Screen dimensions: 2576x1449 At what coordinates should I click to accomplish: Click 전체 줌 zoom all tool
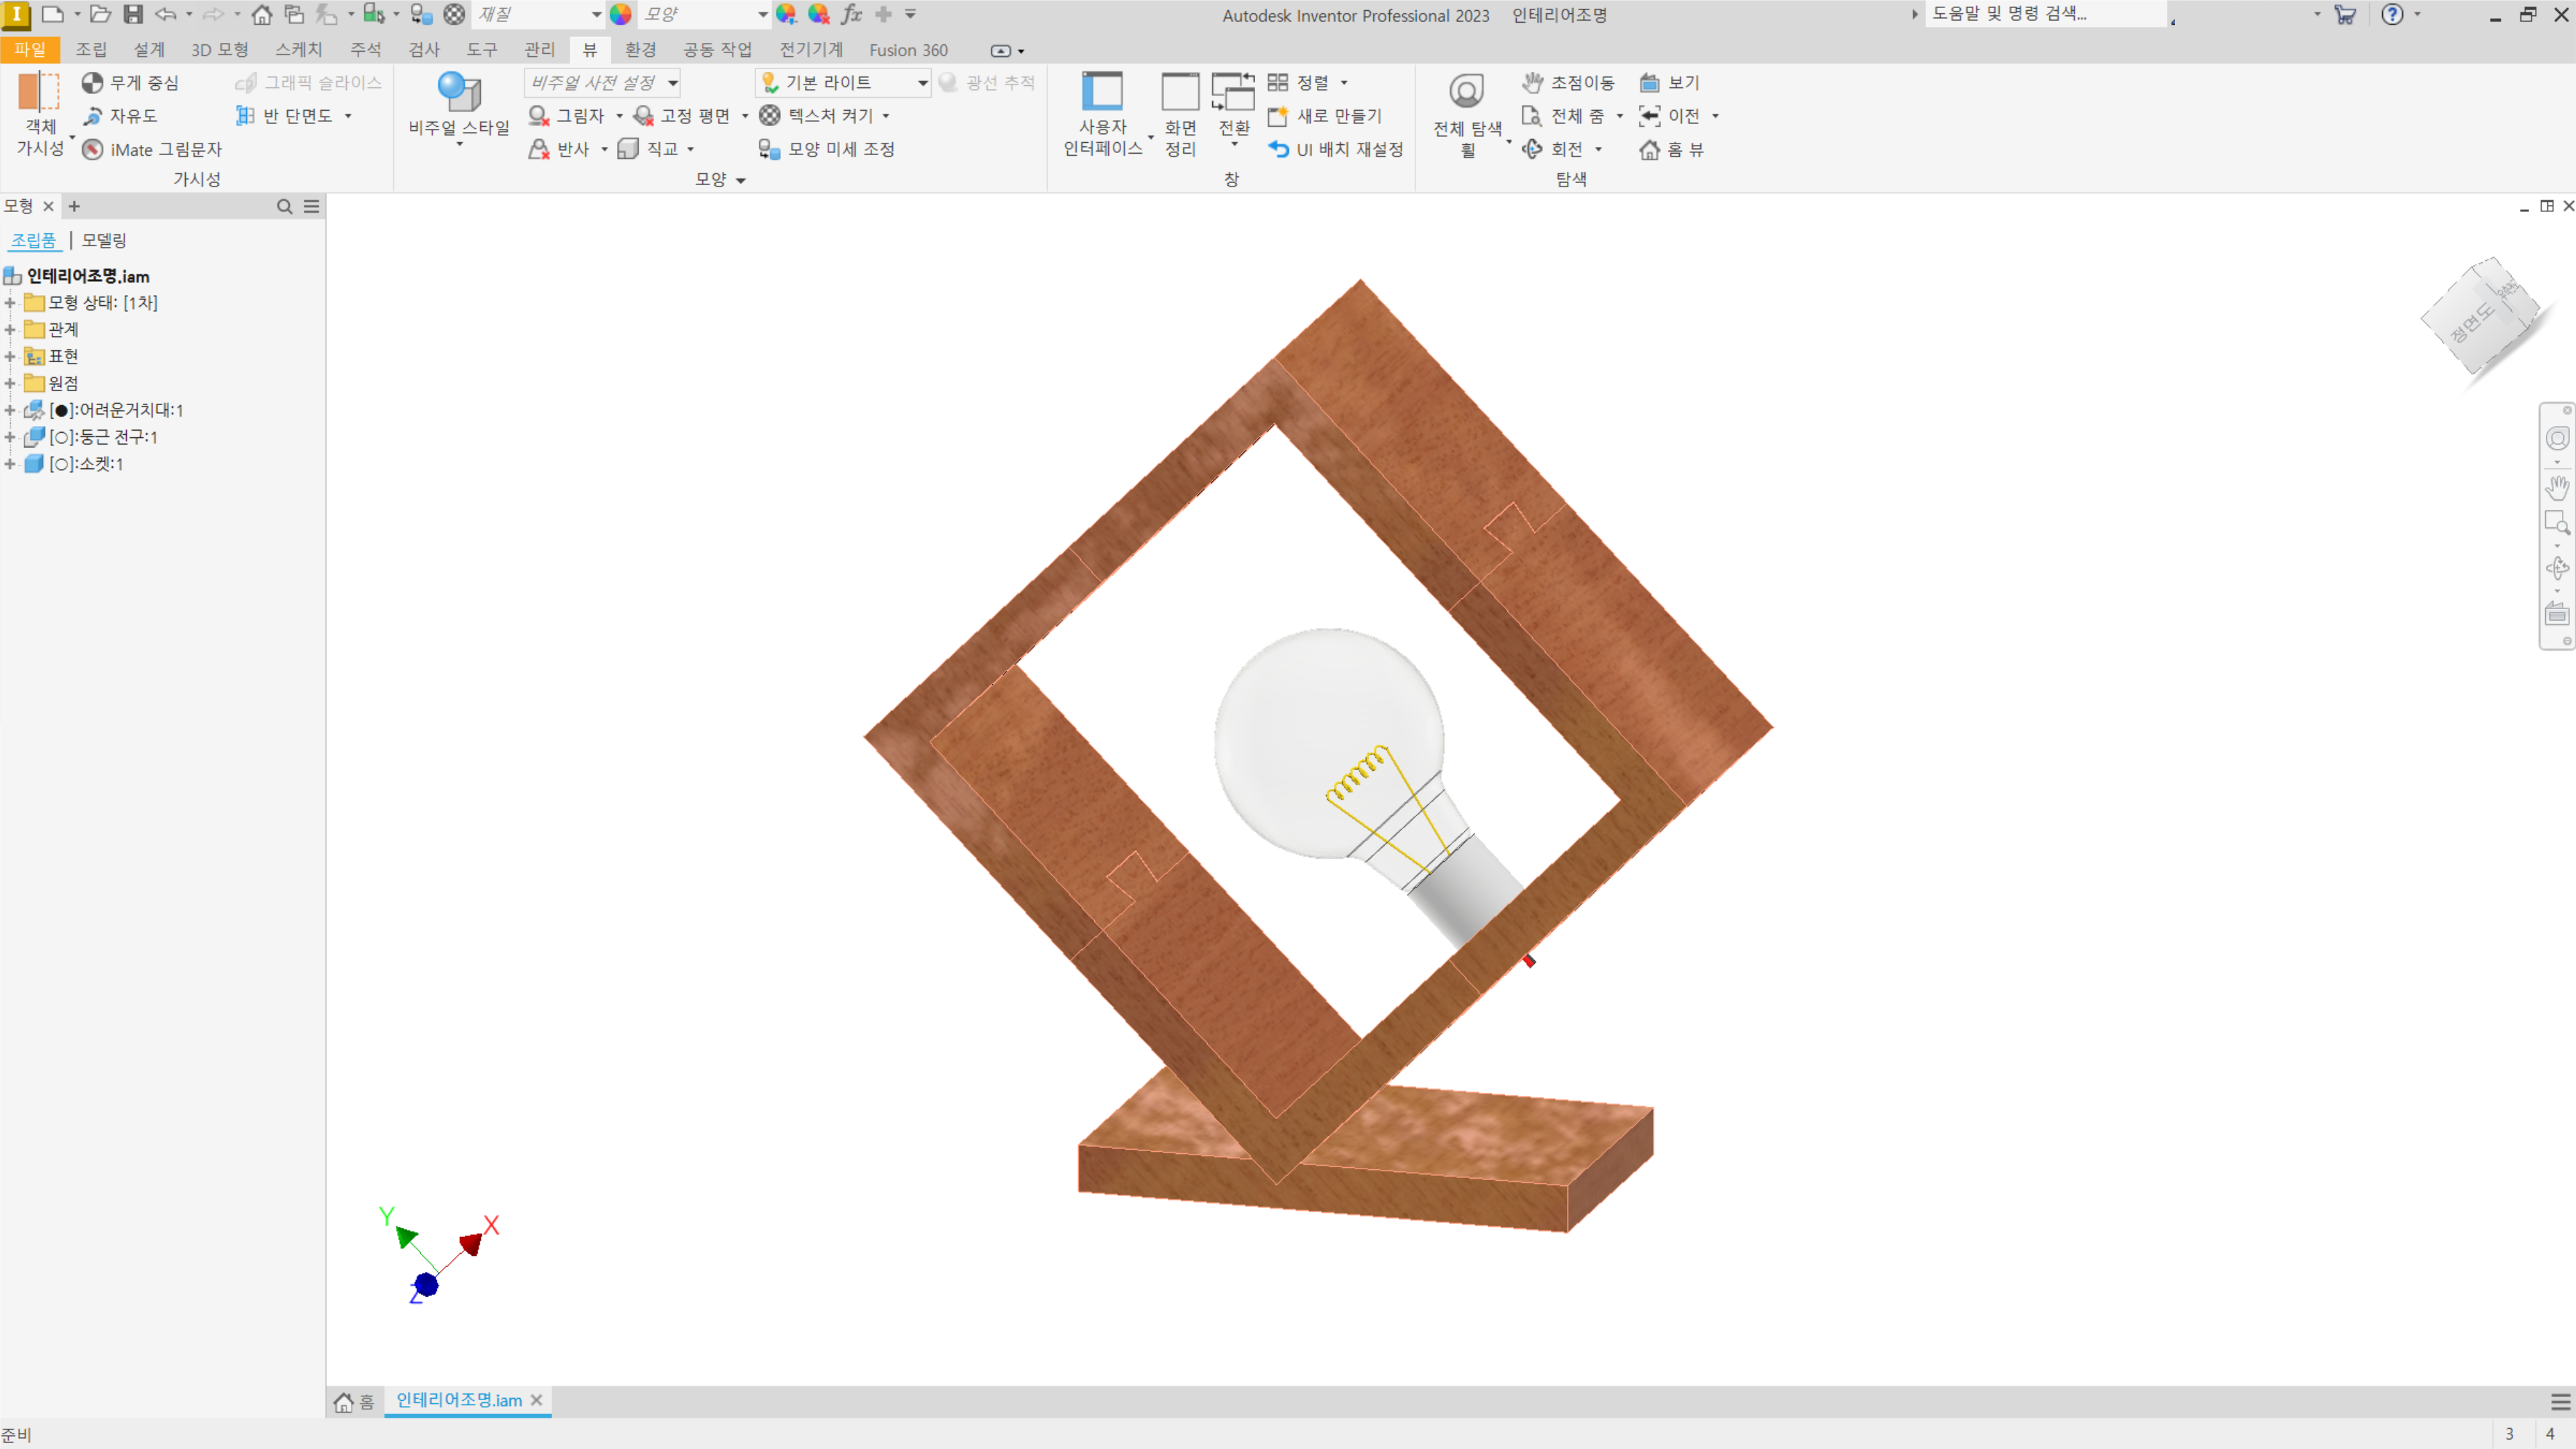click(1563, 116)
